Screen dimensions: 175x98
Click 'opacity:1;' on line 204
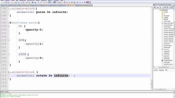(x=34, y=44)
